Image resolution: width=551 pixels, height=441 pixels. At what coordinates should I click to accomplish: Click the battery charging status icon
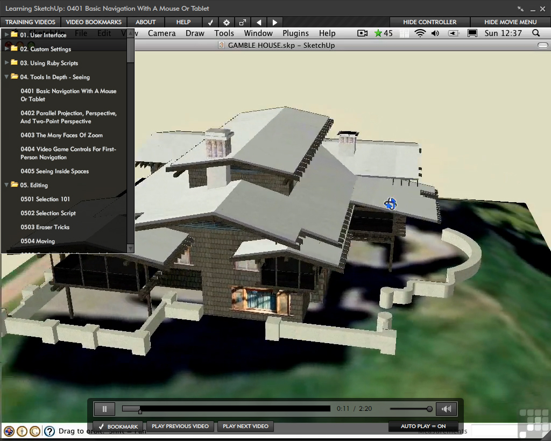click(x=454, y=33)
